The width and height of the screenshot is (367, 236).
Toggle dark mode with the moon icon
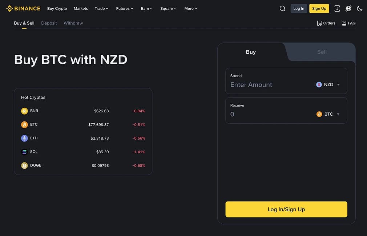[x=360, y=8]
